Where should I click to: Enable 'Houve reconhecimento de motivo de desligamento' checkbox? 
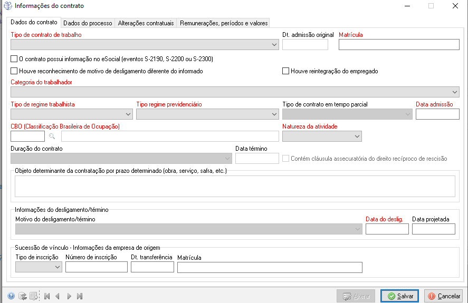pyautogui.click(x=14, y=71)
